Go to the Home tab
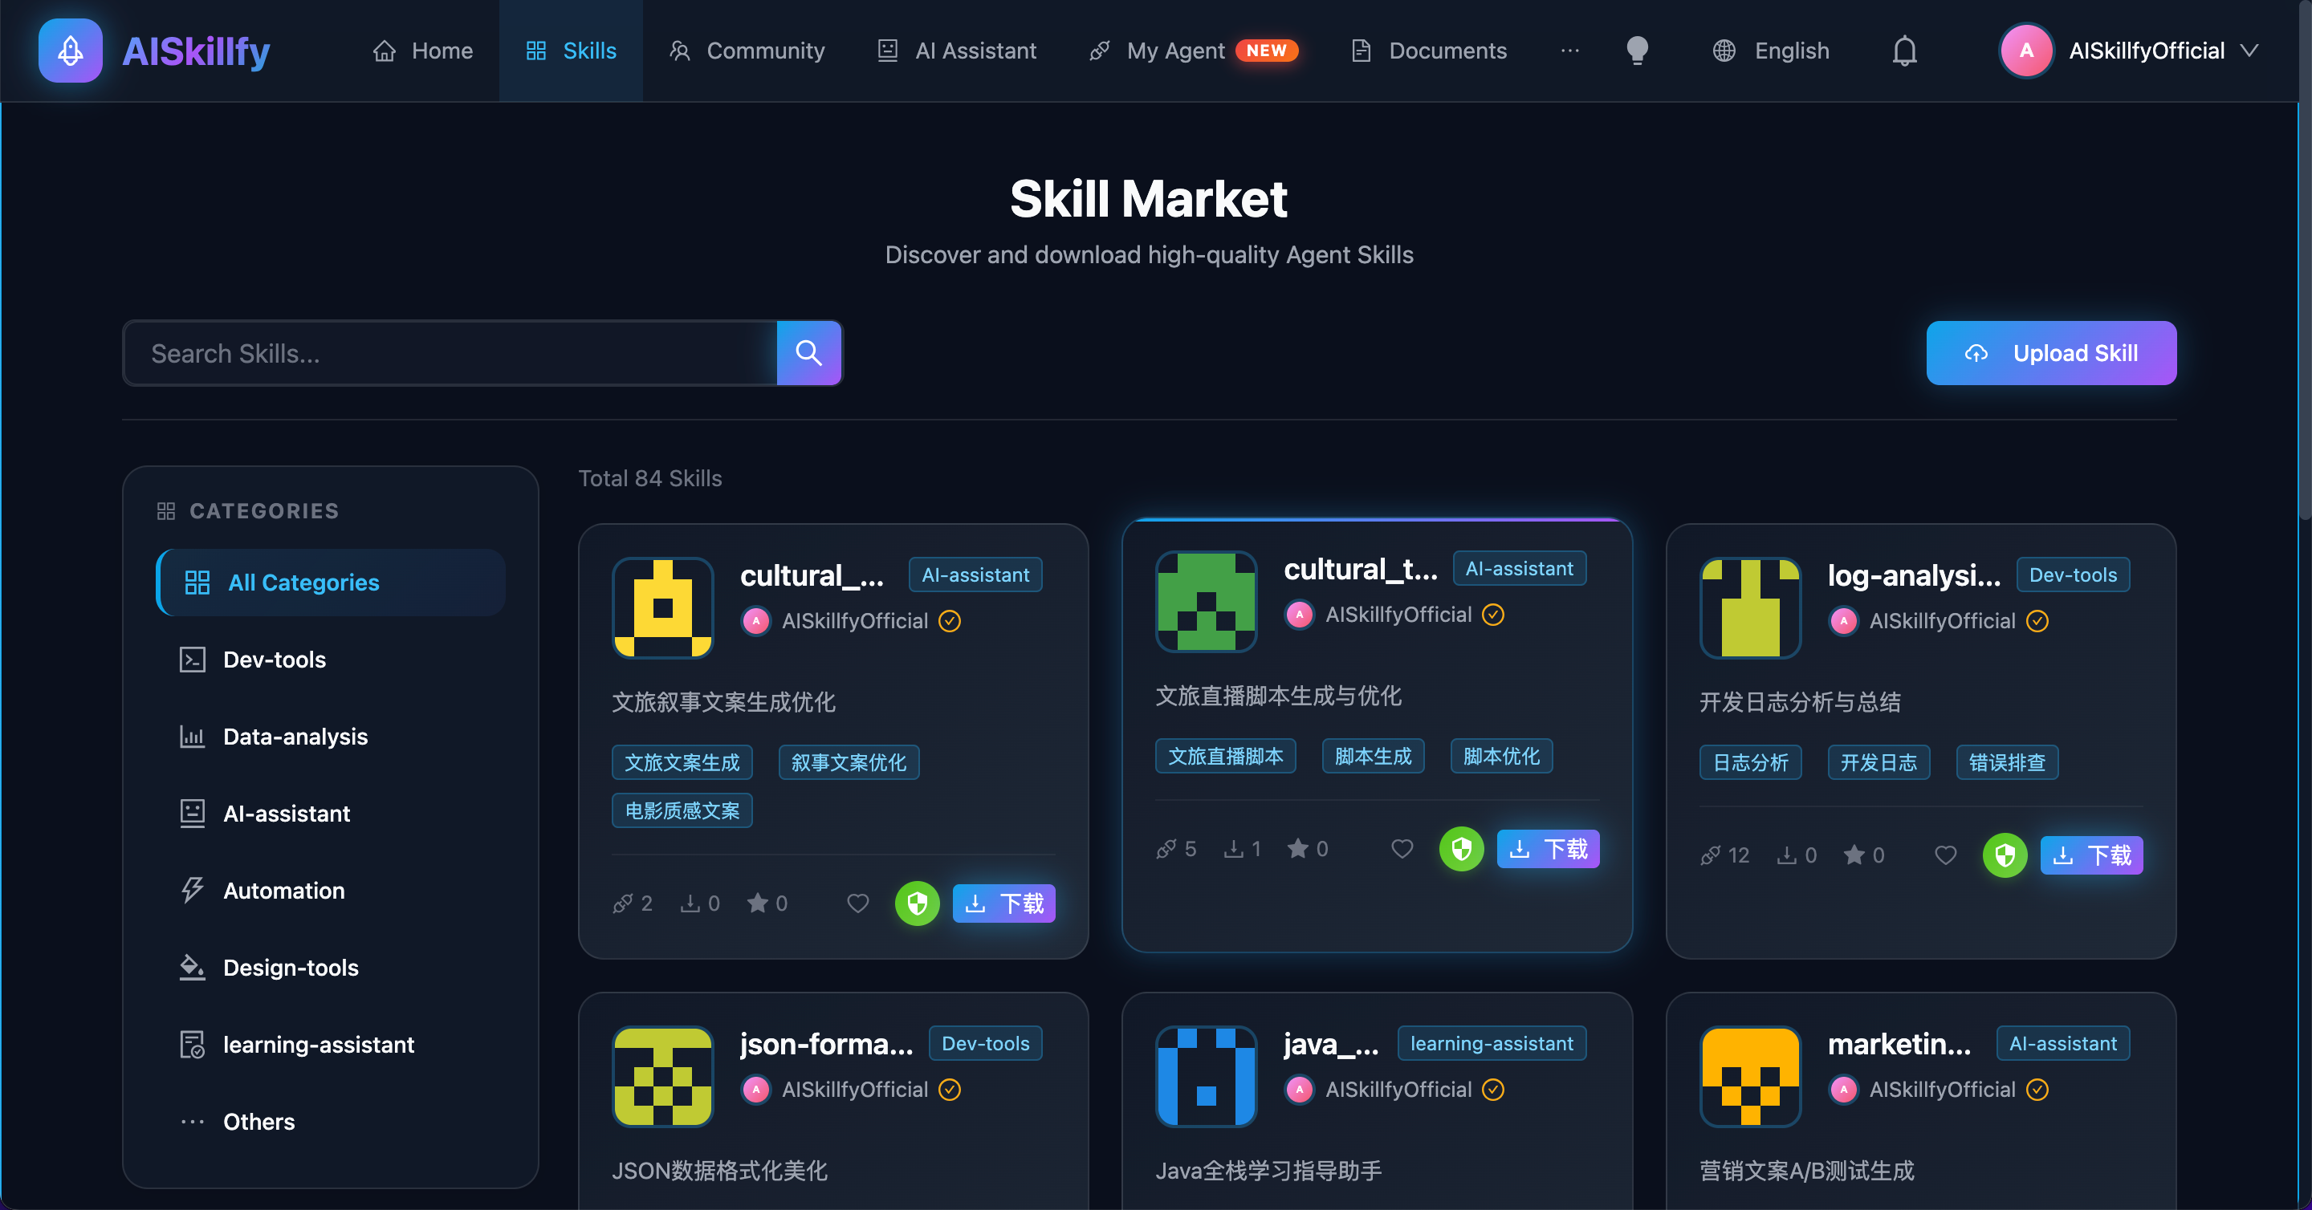The height and width of the screenshot is (1210, 2312). [x=423, y=51]
